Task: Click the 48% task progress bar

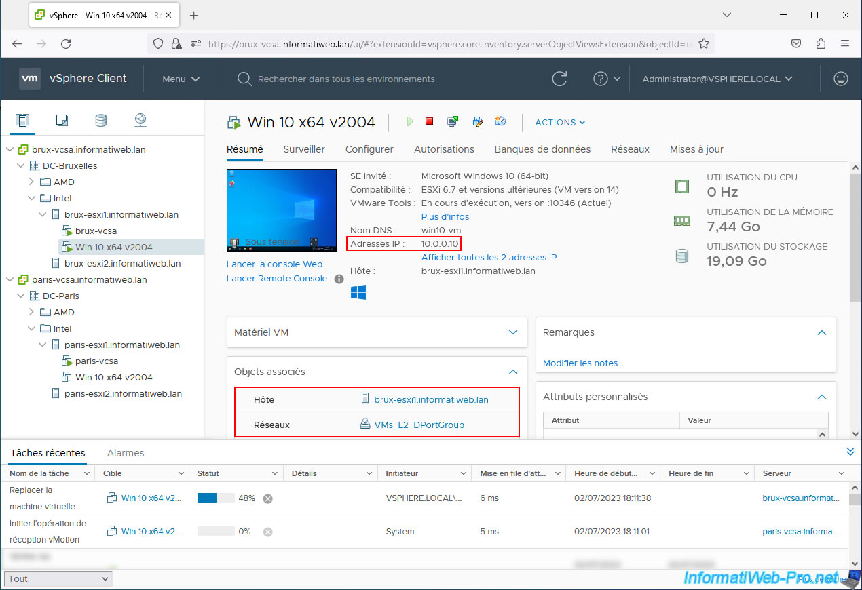Action: [x=216, y=498]
